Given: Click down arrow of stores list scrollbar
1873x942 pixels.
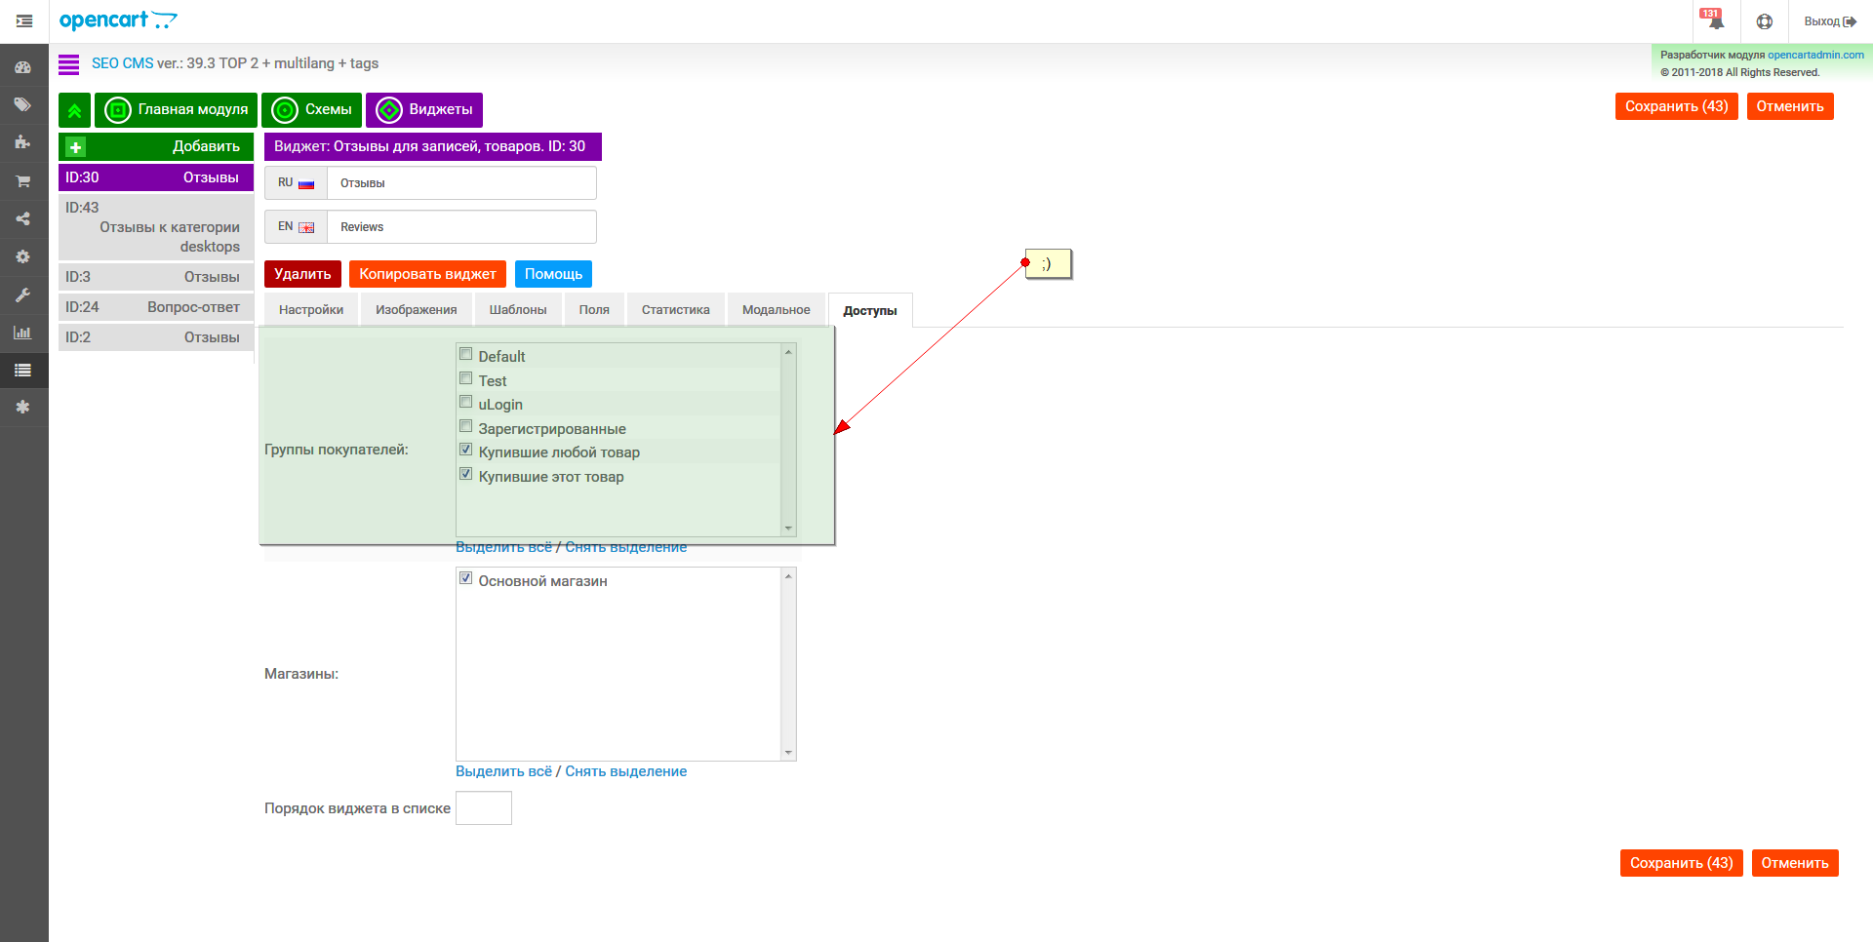Looking at the screenshot, I should [x=788, y=753].
